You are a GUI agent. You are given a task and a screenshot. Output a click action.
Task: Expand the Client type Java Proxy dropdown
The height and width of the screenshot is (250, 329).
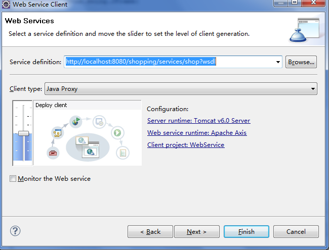[x=181, y=88]
